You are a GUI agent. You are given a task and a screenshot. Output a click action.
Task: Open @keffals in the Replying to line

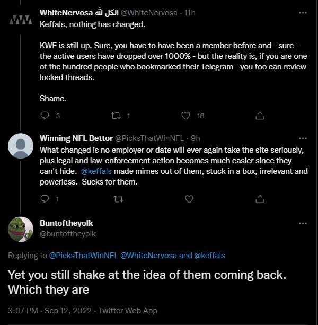click(x=209, y=256)
